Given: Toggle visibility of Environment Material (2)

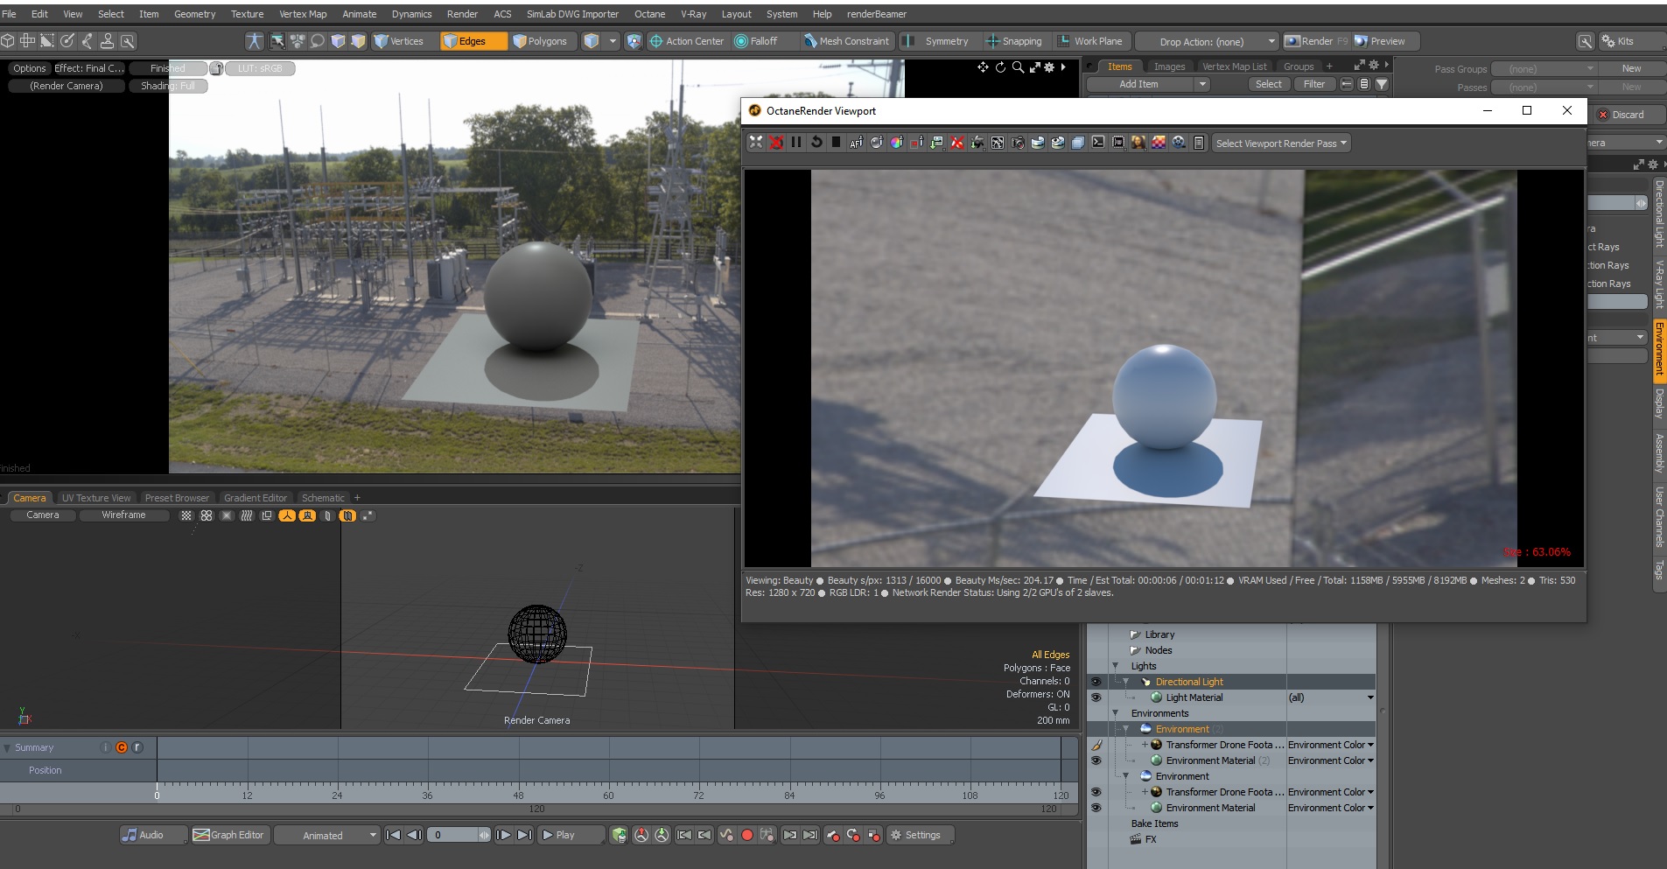Looking at the screenshot, I should (1096, 760).
